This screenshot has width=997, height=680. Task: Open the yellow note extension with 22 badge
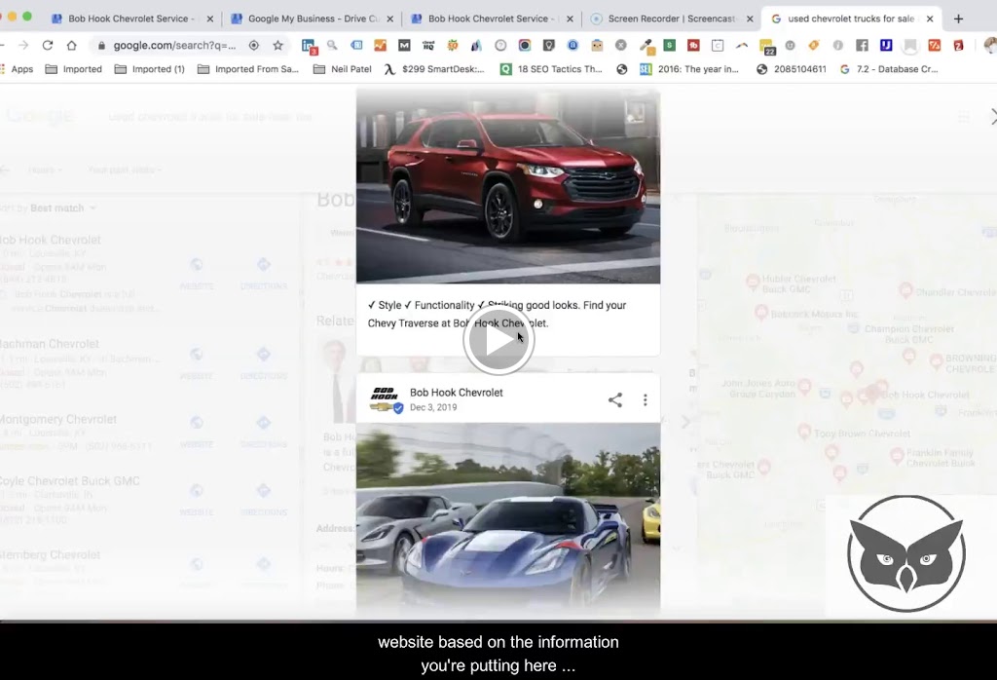[x=766, y=46]
